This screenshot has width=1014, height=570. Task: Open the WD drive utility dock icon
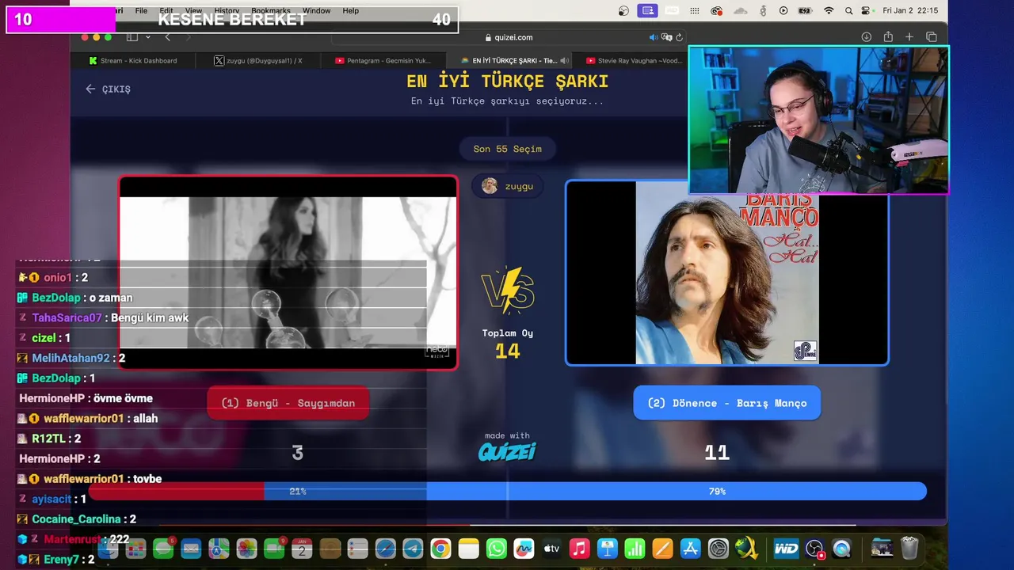[x=786, y=549]
